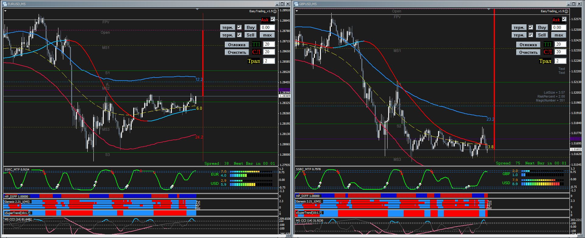Screen dimensions: 585x238
Task: Click the терм. button in GBPUSD Buy row
Action: click(x=519, y=27)
